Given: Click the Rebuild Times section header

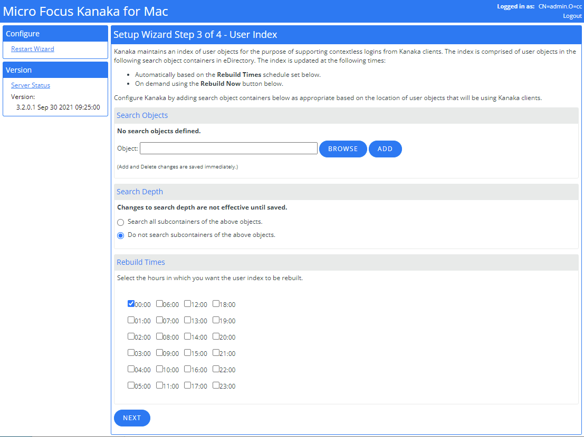Looking at the screenshot, I should click(346, 262).
